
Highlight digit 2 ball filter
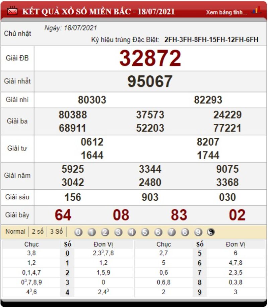tap(105, 232)
